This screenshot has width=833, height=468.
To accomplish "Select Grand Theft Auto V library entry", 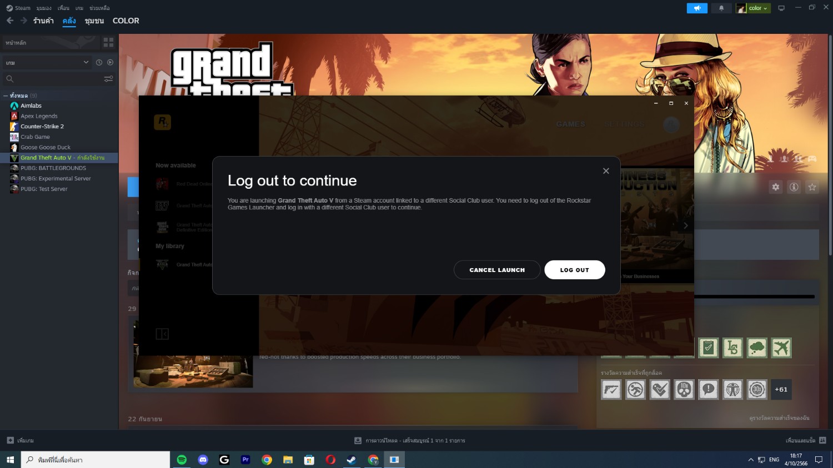I will click(59, 158).
